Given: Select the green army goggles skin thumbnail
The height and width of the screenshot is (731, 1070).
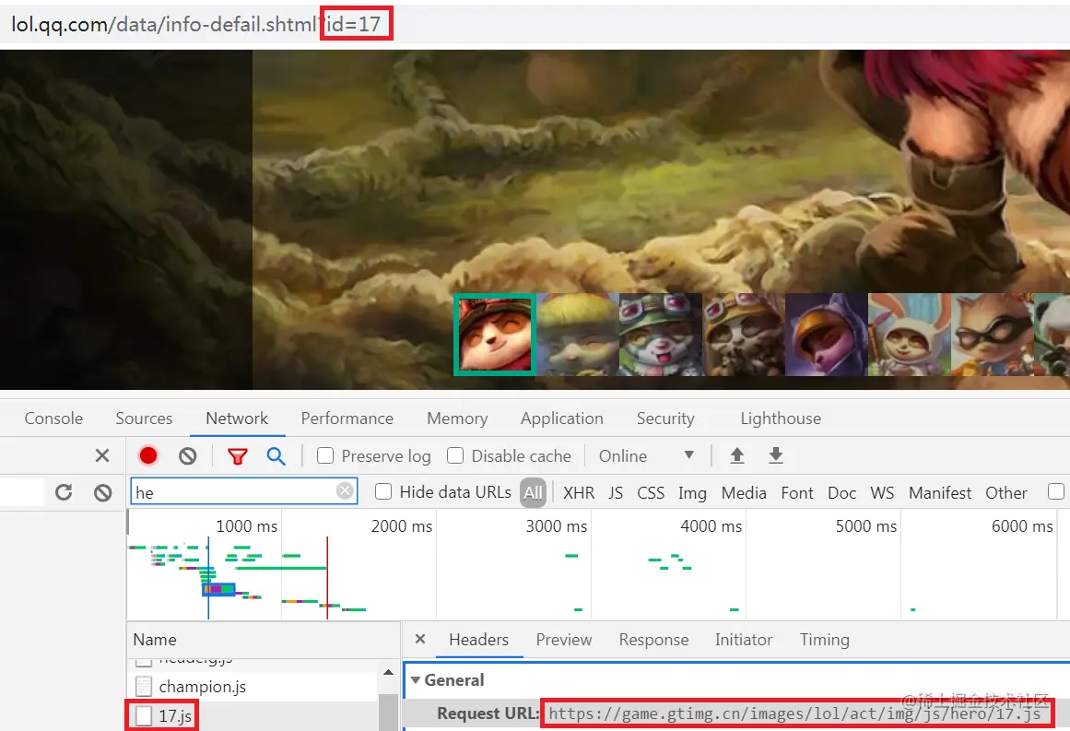Looking at the screenshot, I should pos(661,335).
